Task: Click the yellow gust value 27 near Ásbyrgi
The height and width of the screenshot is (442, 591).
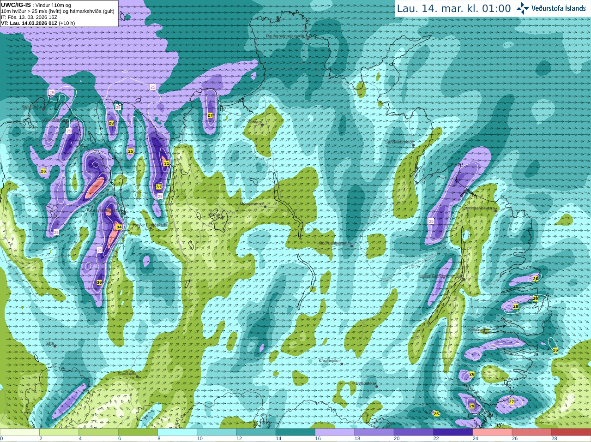Action: [210, 115]
